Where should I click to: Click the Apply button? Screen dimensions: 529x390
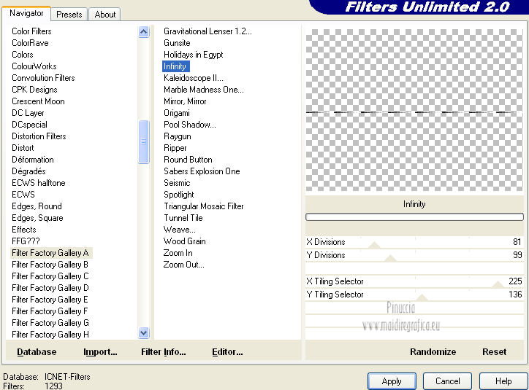click(x=392, y=381)
